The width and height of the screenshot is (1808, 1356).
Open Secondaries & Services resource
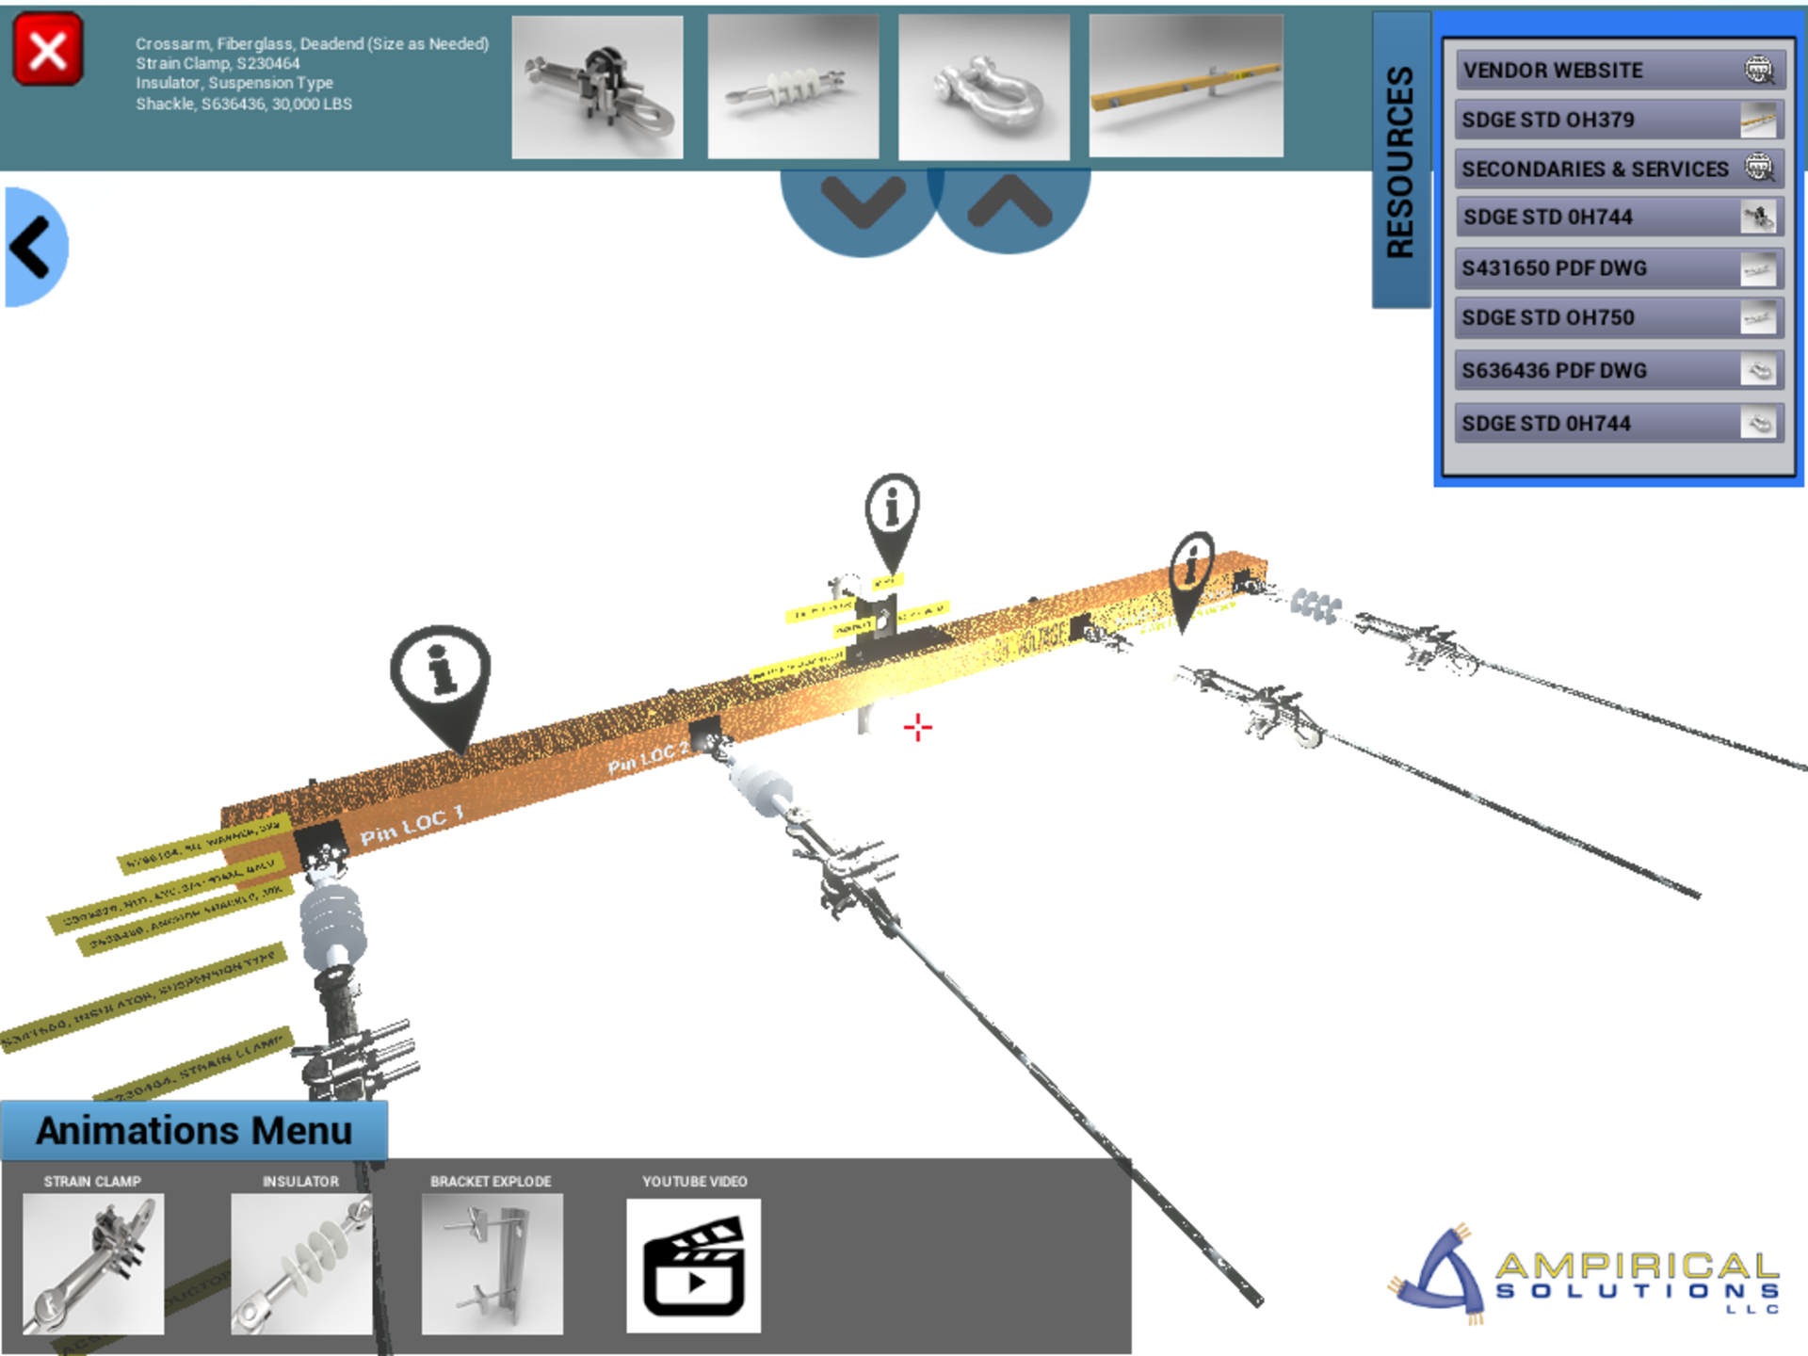pyautogui.click(x=1617, y=169)
